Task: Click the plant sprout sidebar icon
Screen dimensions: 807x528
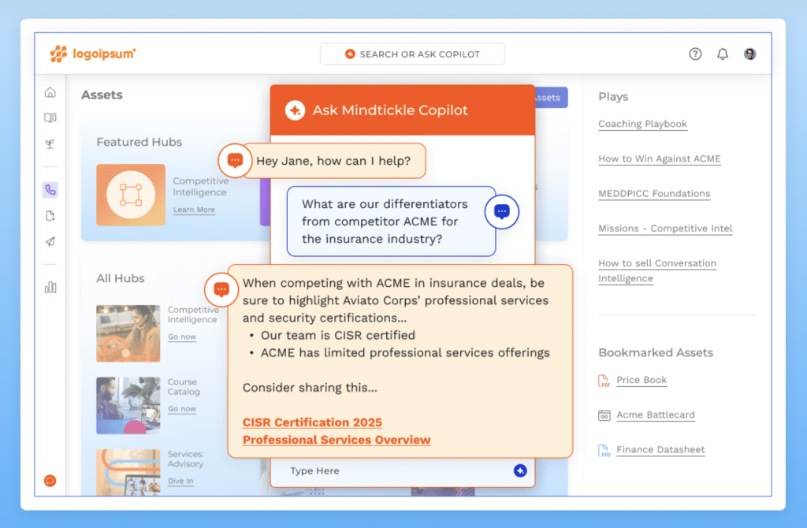Action: (x=50, y=143)
